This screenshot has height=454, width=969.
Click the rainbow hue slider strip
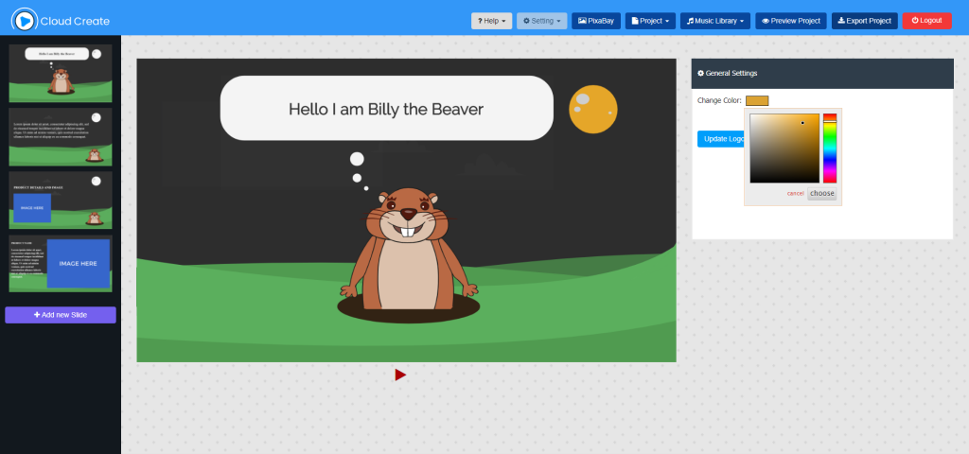tap(829, 148)
